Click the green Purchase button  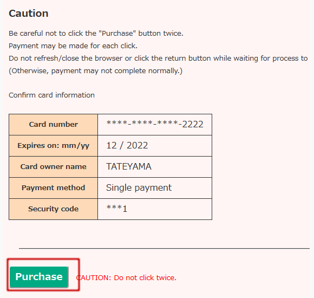(x=39, y=277)
